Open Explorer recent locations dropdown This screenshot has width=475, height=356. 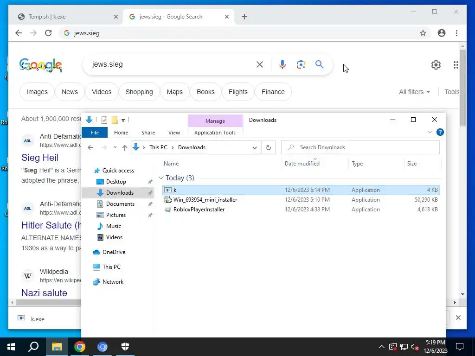pos(115,147)
